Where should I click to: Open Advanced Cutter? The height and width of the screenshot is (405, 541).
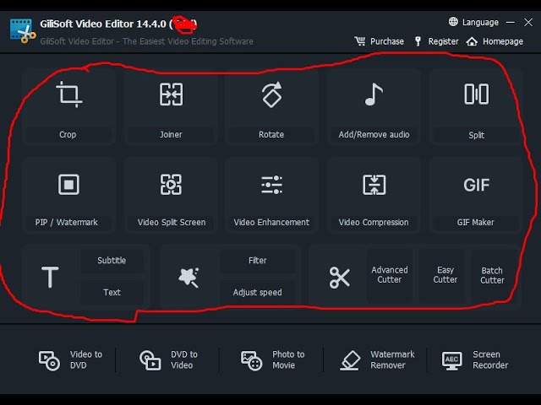(x=390, y=275)
